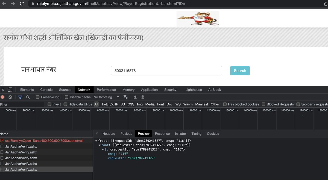Image resolution: width=328 pixels, height=180 pixels.
Task: Clear the network requests log
Action: click(10, 97)
